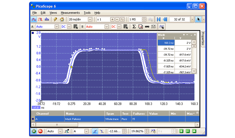235x138 pixels.
Task: Select the pointer selection tool
Action: [x=199, y=19]
